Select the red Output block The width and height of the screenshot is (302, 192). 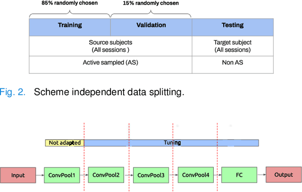283,175
